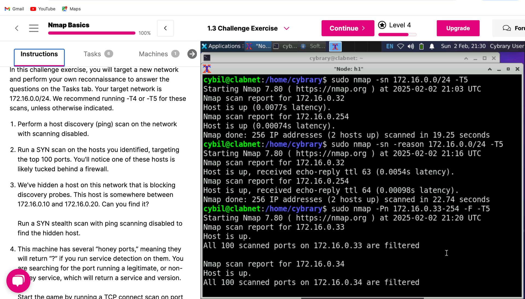Click the Upgrade button
525x299 pixels.
pos(458,28)
